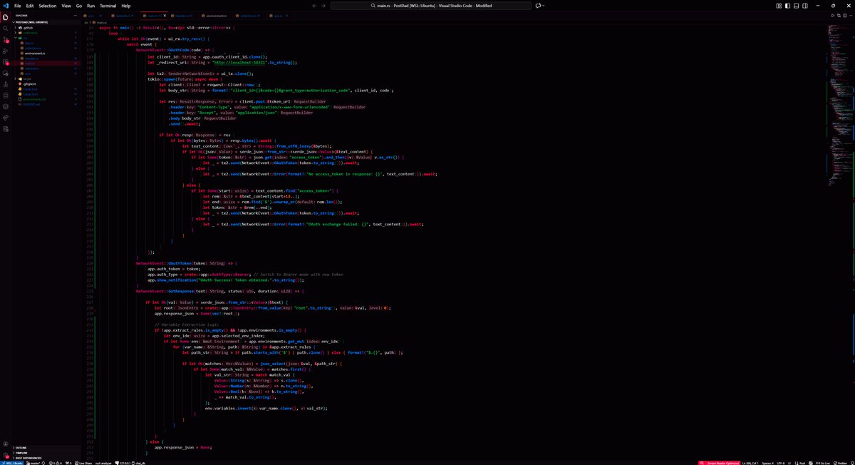Open the editor More Actions ellipsis
Viewport: 855px width, 465px height.
tap(851, 15)
